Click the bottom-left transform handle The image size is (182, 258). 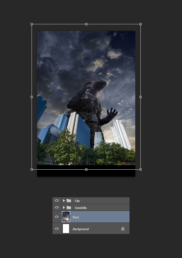[32, 169]
